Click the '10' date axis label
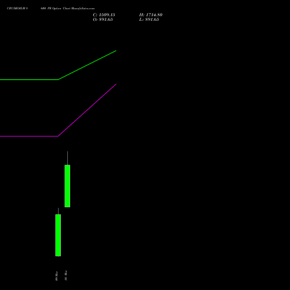Screen dimensions: 290x290 pyautogui.click(x=66, y=275)
